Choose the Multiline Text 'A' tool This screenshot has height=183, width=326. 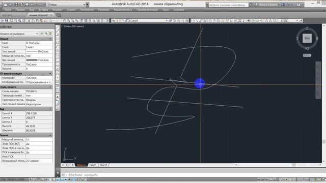point(58,97)
